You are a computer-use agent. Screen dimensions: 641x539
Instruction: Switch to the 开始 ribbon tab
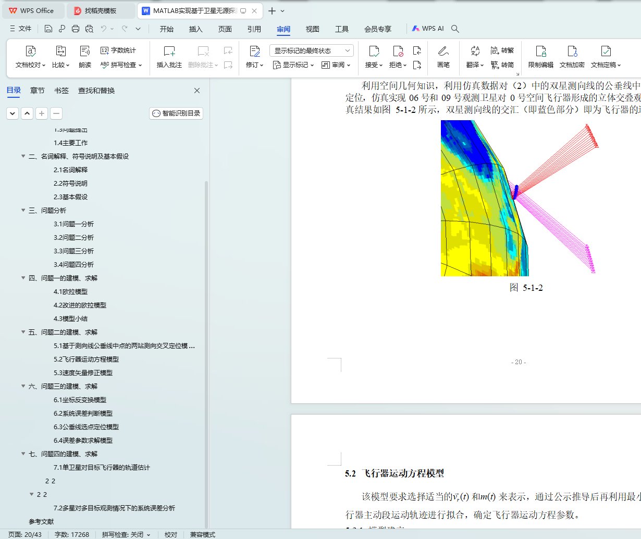167,29
